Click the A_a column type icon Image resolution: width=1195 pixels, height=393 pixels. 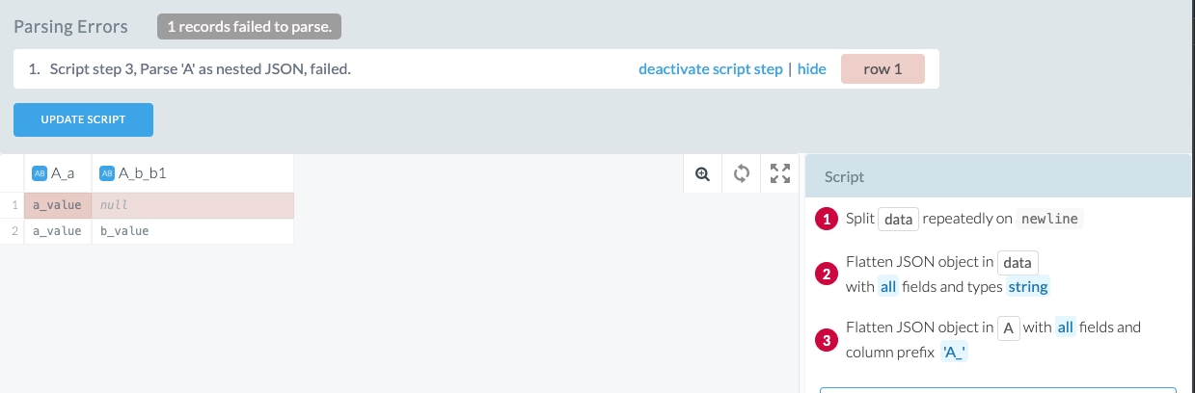pos(40,173)
